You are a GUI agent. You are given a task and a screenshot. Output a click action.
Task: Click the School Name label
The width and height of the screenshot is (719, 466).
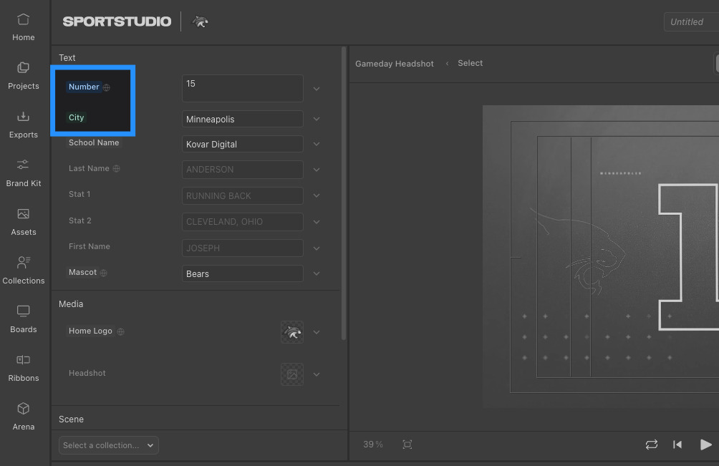pyautogui.click(x=94, y=142)
